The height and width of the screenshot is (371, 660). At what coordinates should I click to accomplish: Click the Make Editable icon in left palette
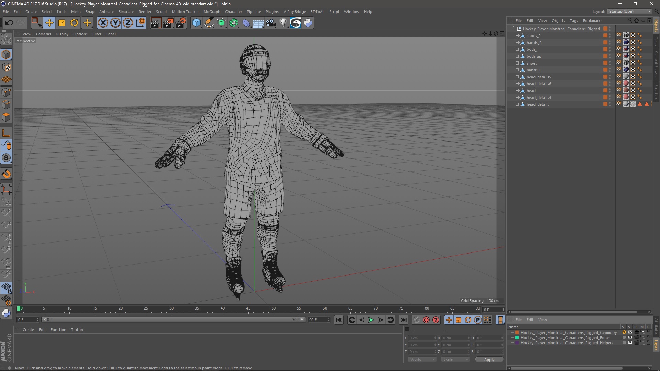point(6,39)
